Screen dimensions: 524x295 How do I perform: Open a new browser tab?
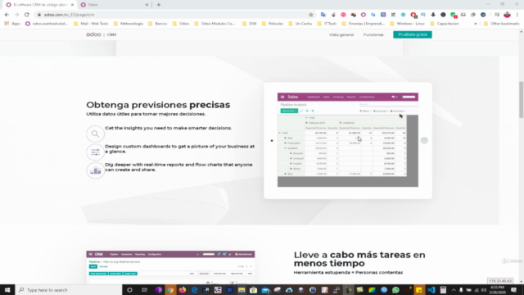pos(159,5)
